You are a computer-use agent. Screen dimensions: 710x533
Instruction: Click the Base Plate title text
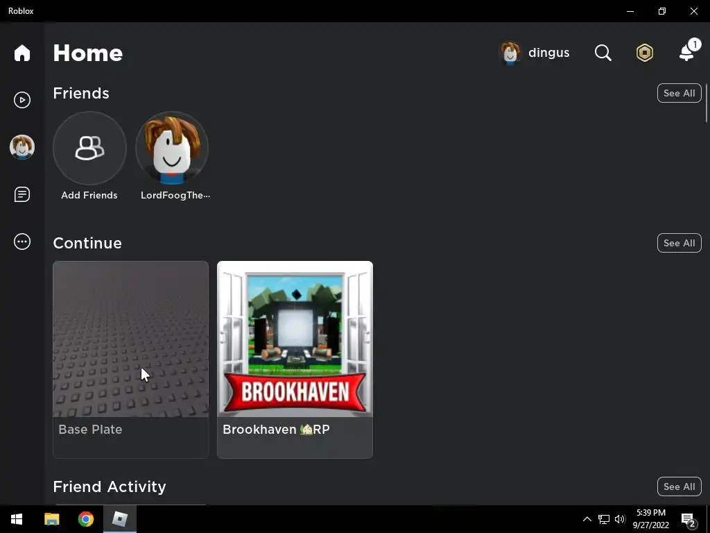[x=90, y=429]
